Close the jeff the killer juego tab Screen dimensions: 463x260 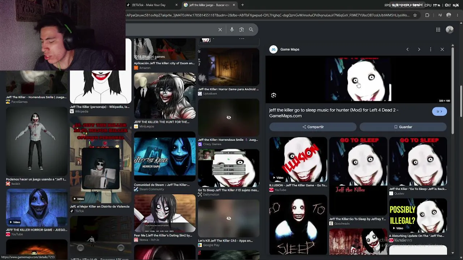tap(234, 5)
